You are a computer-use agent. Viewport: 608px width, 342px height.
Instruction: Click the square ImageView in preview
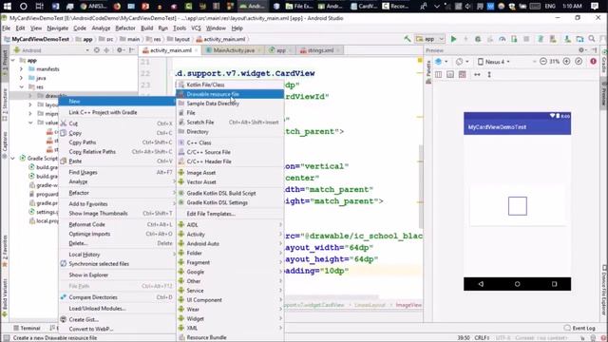(517, 206)
